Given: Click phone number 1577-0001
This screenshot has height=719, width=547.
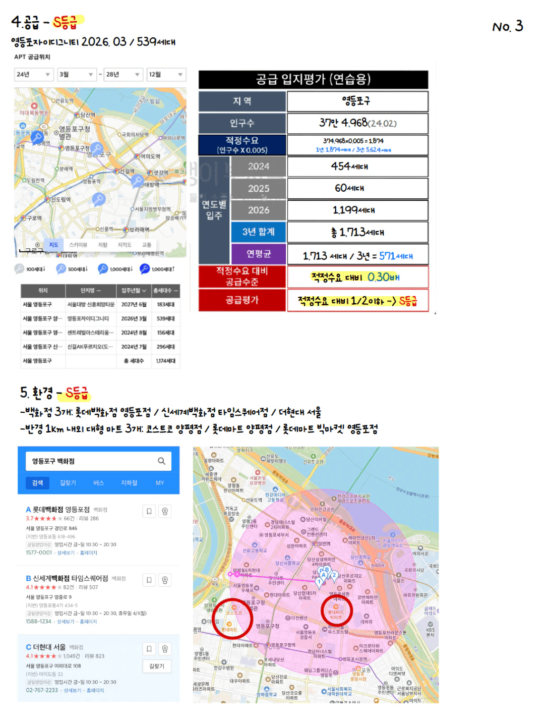Looking at the screenshot, I should (39, 552).
